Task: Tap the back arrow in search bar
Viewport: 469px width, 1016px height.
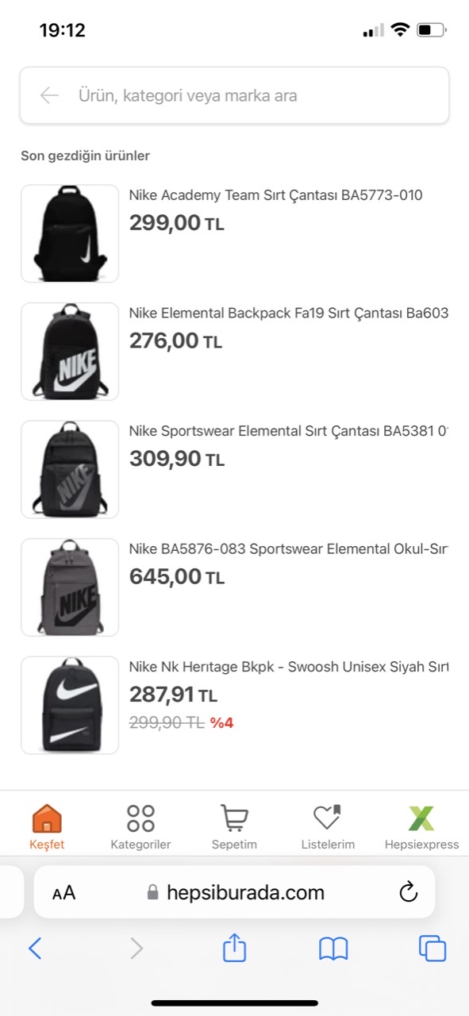Action: [49, 96]
